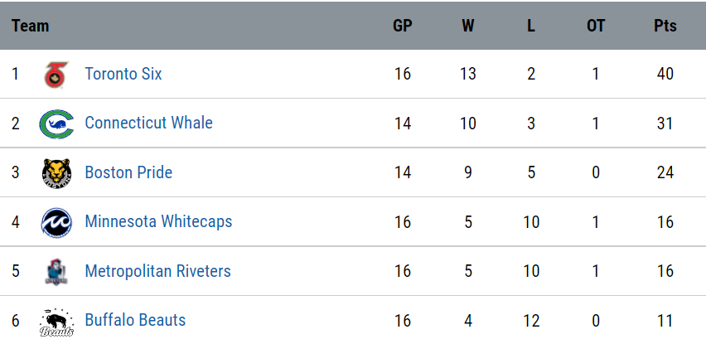706x344 pixels.
Task: Select Buffalo Beauts points value 11
Action: (665, 321)
